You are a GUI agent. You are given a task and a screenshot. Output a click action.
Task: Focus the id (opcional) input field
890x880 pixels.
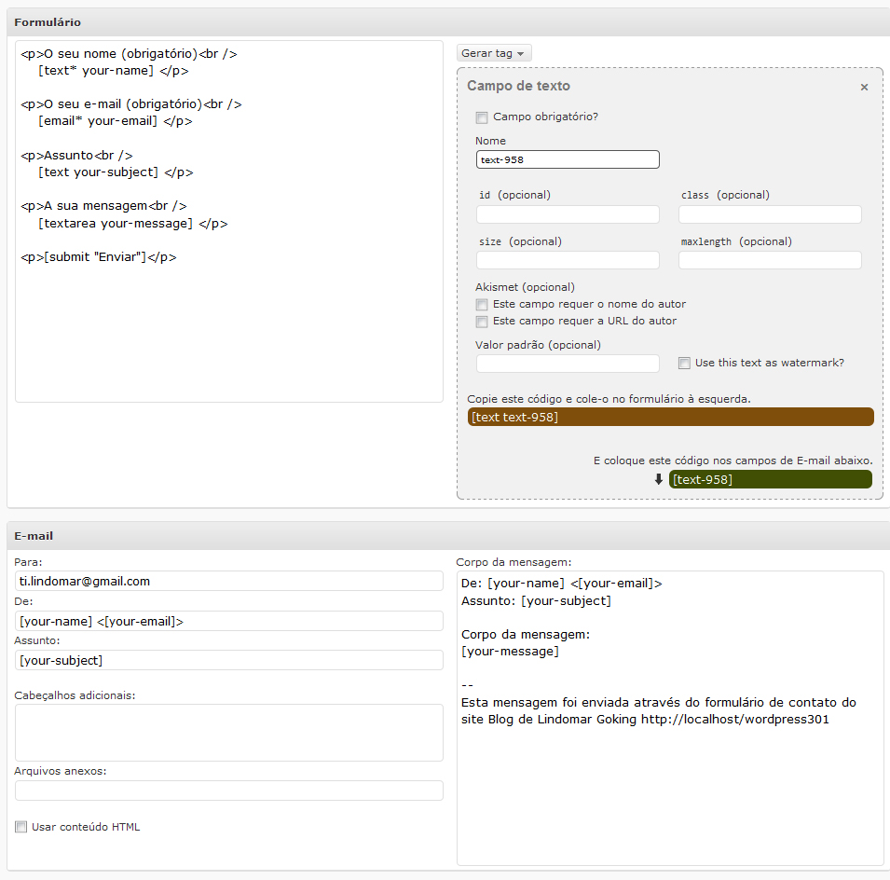pyautogui.click(x=568, y=214)
